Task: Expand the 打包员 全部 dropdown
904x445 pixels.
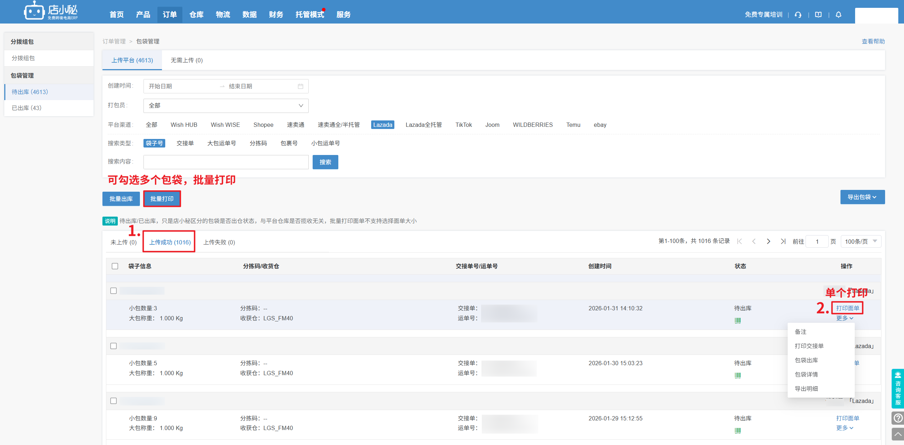Action: tap(226, 105)
